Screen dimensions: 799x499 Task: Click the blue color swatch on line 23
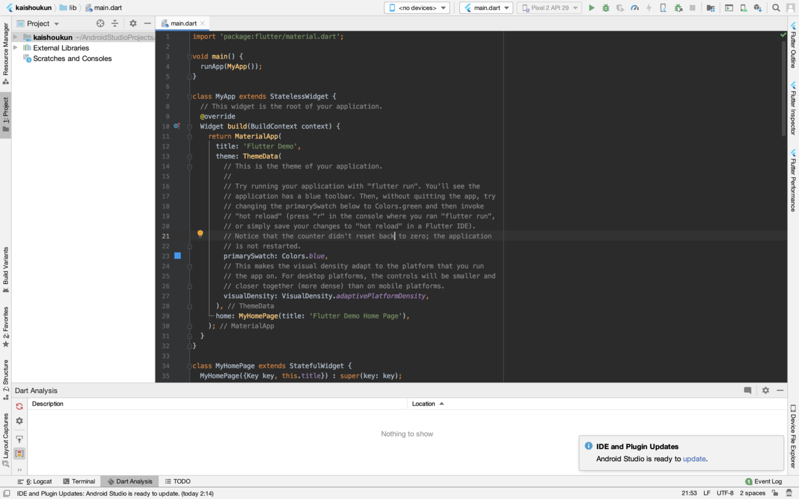pos(177,256)
